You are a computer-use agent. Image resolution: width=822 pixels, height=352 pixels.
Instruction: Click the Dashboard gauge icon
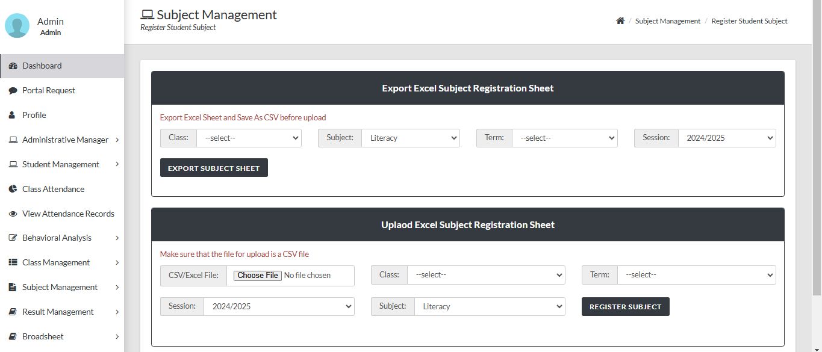(x=13, y=66)
